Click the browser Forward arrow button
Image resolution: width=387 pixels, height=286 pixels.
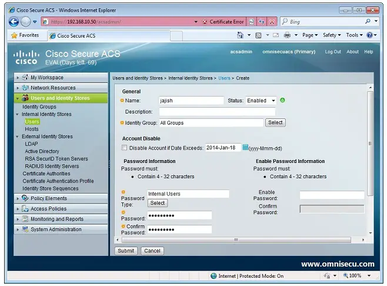(25, 22)
